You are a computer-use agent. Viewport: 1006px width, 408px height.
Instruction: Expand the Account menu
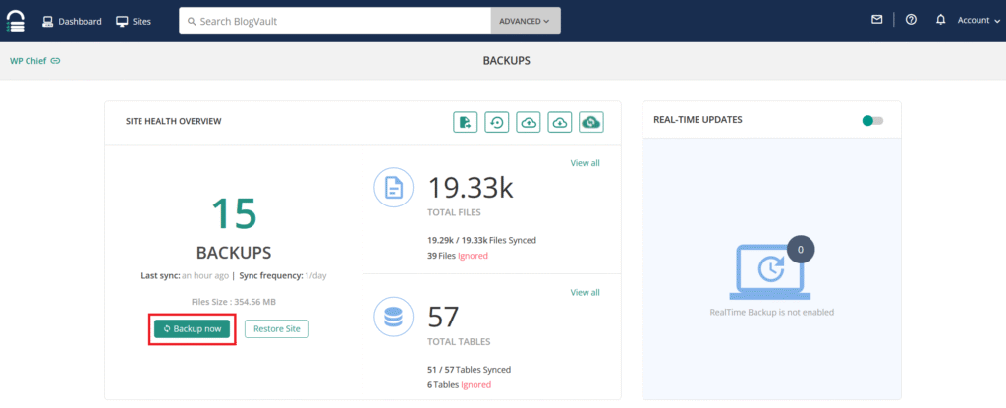click(978, 20)
